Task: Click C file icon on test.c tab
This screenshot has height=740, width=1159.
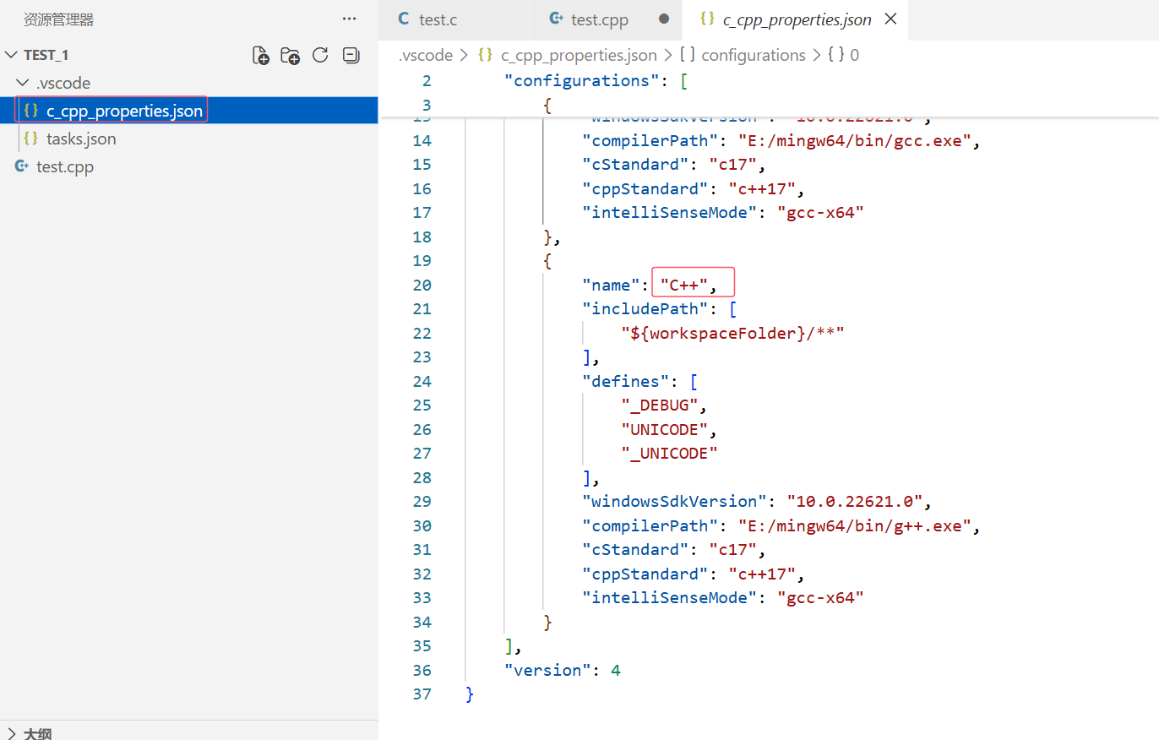Action: pos(403,19)
